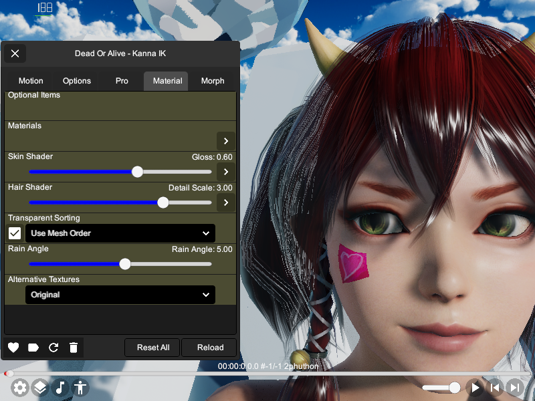Viewport: 535px width, 401px height.
Task: Click the Play button
Action: [475, 388]
